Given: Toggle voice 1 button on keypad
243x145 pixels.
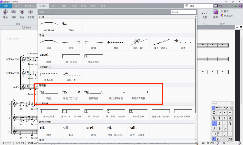Looking at the screenshot, I should tap(214, 139).
